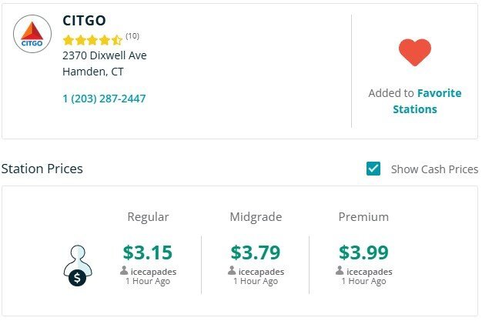Open icecapades profile under Midgrade price
Image resolution: width=482 pixels, height=321 pixels.
pyautogui.click(x=261, y=272)
